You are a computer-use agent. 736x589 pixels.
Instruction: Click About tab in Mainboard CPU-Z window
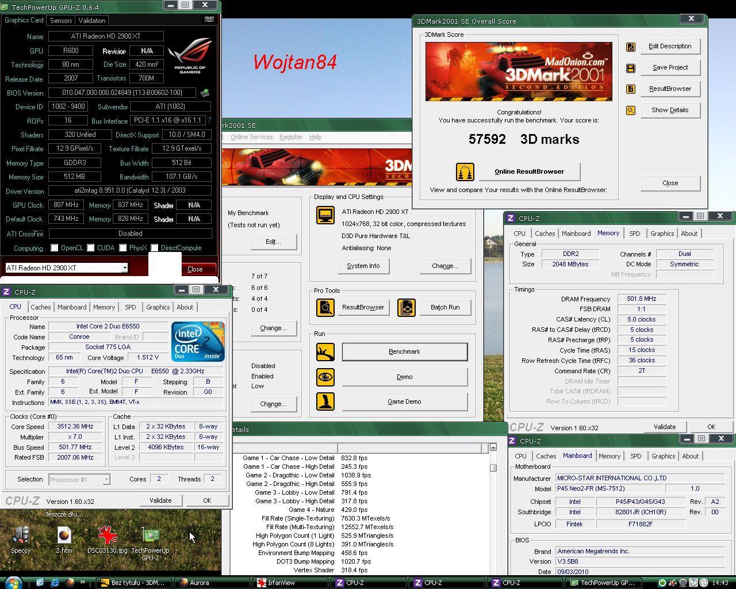[x=690, y=456]
